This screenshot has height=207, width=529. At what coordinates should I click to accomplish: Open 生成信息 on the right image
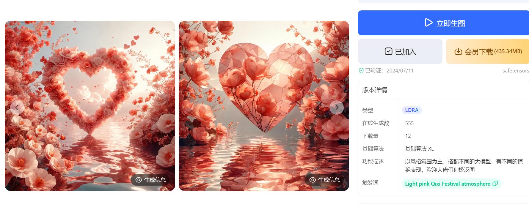324,180
